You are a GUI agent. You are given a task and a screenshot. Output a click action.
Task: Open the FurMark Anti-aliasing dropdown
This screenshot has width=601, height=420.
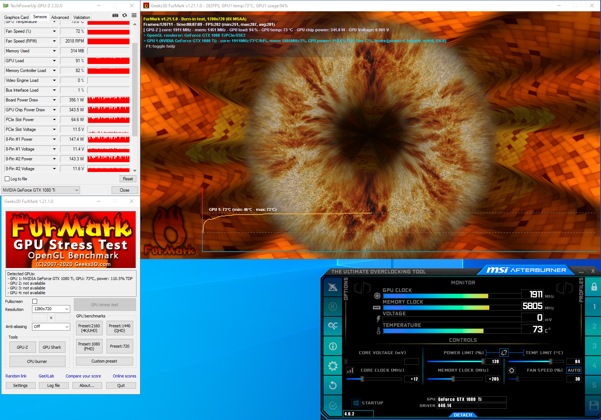click(51, 327)
